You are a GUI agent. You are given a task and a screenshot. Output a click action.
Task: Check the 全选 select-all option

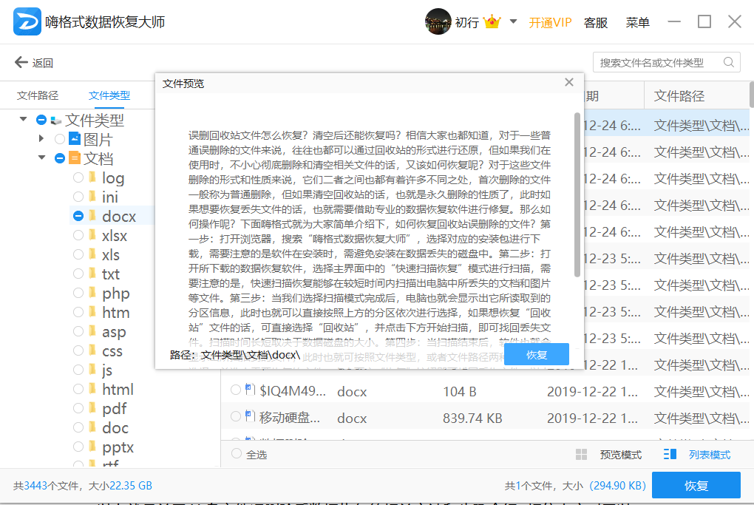pos(236,453)
